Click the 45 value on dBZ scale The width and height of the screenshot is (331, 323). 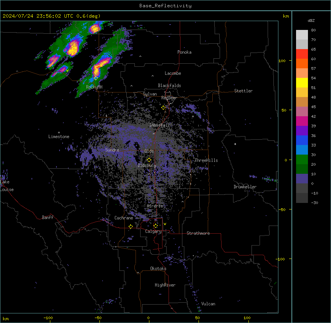[x=313, y=107]
